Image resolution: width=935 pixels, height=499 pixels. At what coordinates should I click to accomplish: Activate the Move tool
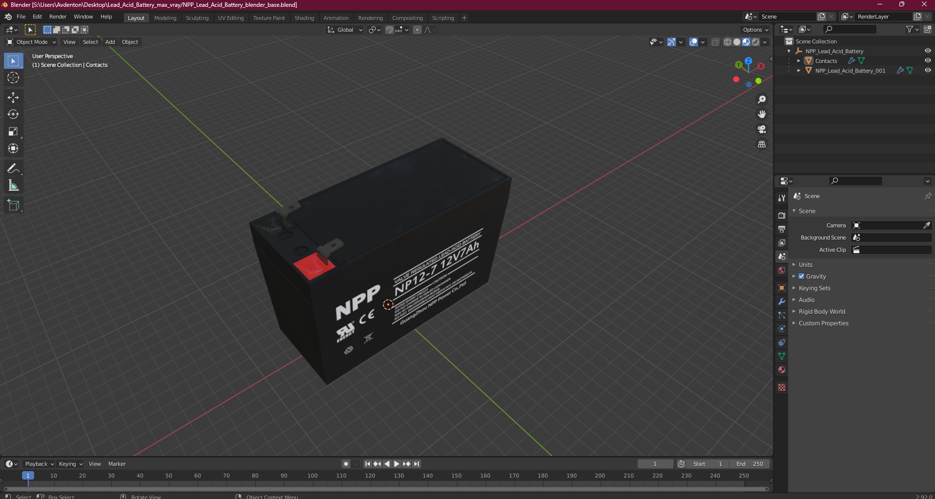coord(13,98)
